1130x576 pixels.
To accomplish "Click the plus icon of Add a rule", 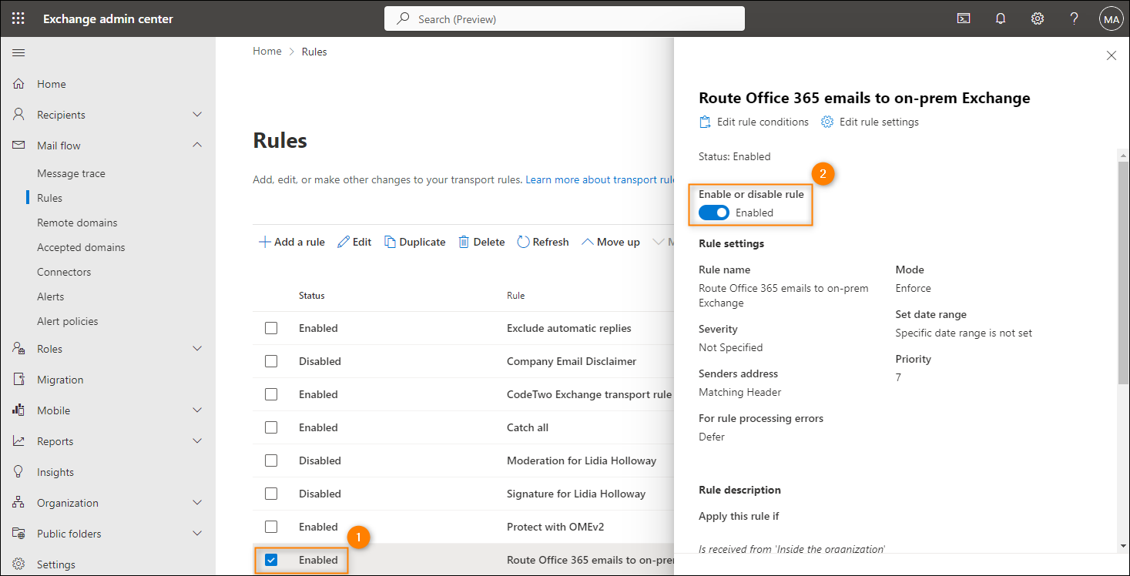I will click(x=264, y=242).
